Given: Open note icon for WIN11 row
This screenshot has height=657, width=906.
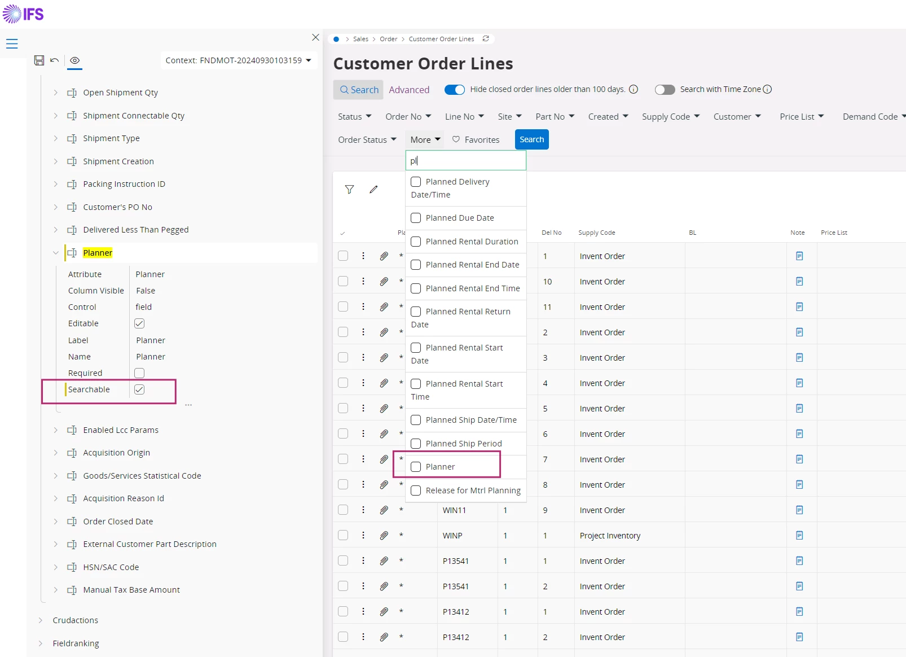Looking at the screenshot, I should 799,510.
